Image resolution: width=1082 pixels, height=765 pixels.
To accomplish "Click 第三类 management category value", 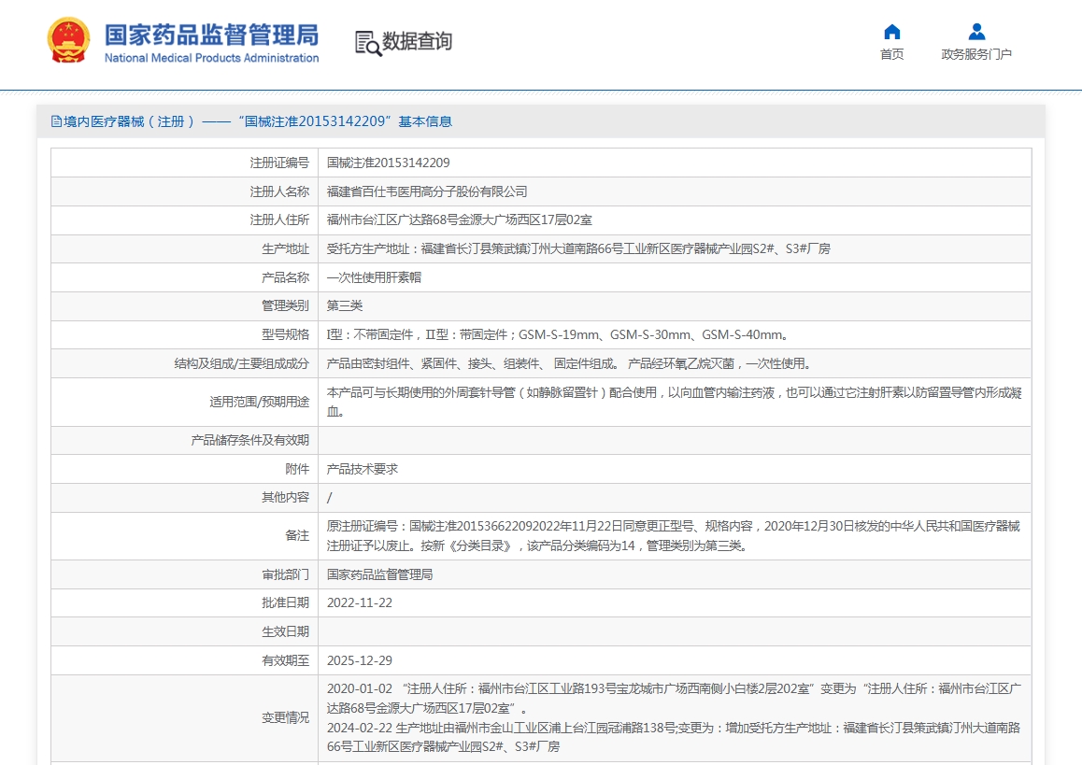I will [x=345, y=305].
